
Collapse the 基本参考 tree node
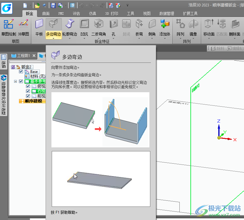pyautogui.click(x=15, y=81)
